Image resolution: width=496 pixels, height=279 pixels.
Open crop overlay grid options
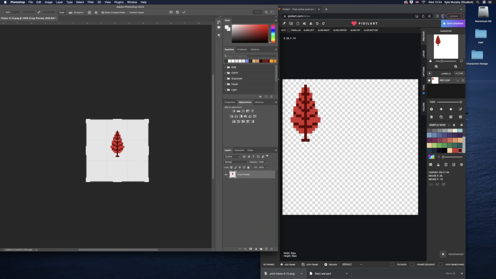90,12
